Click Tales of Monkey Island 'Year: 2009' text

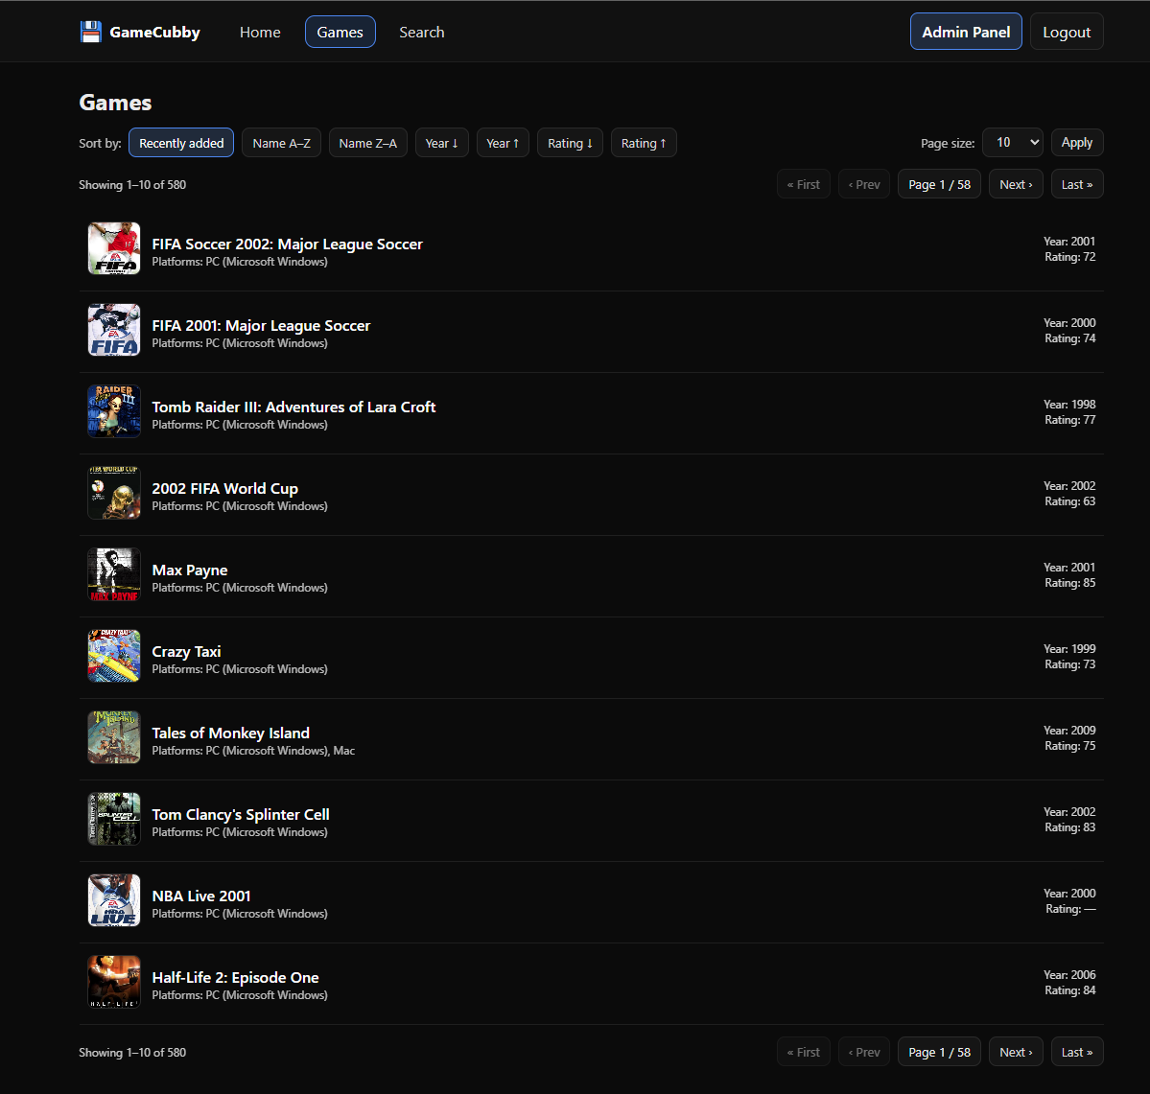click(1069, 730)
